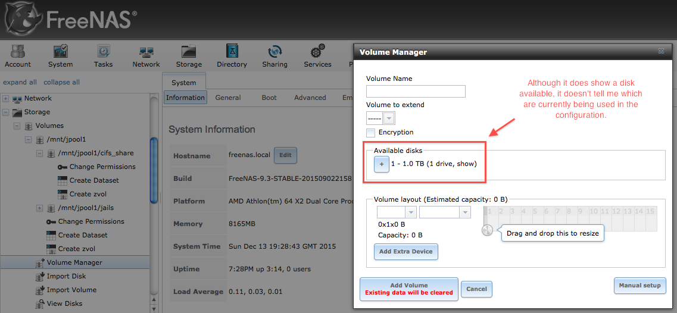The width and height of the screenshot is (677, 313).
Task: Select the Information sub-tab
Action: click(185, 98)
